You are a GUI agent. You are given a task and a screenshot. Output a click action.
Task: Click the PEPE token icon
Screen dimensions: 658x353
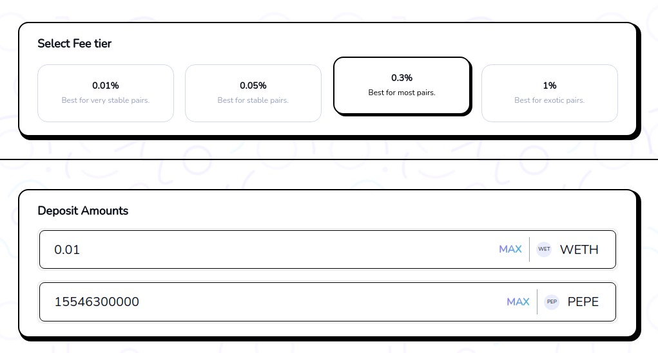tap(552, 302)
